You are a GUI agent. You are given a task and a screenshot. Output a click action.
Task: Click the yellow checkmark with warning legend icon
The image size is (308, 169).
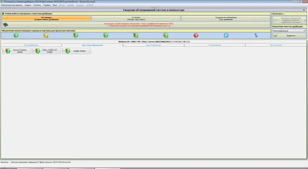(46, 35)
